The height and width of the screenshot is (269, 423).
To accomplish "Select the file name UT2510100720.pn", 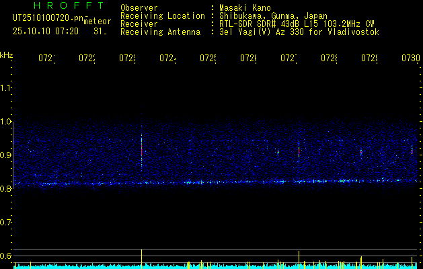I will point(48,18).
